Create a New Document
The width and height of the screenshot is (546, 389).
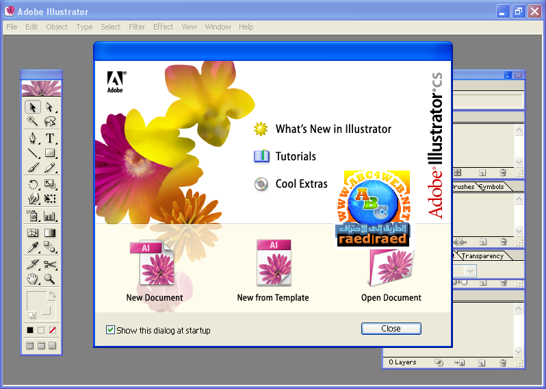(x=154, y=271)
